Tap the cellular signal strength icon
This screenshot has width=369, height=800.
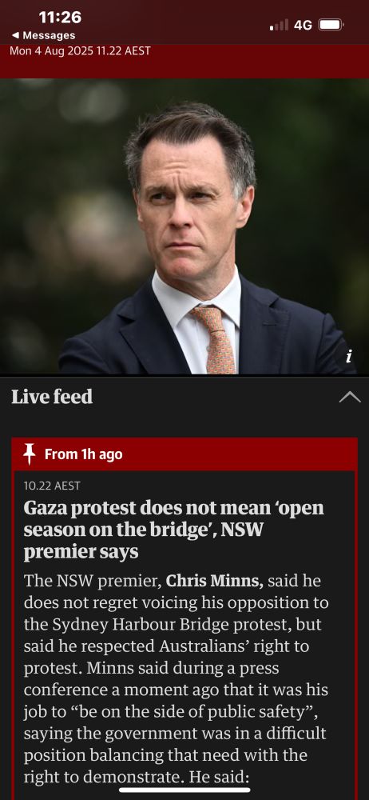(279, 25)
